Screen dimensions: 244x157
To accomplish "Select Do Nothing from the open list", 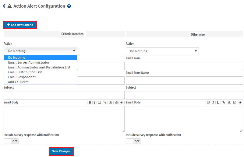I will [41, 58].
